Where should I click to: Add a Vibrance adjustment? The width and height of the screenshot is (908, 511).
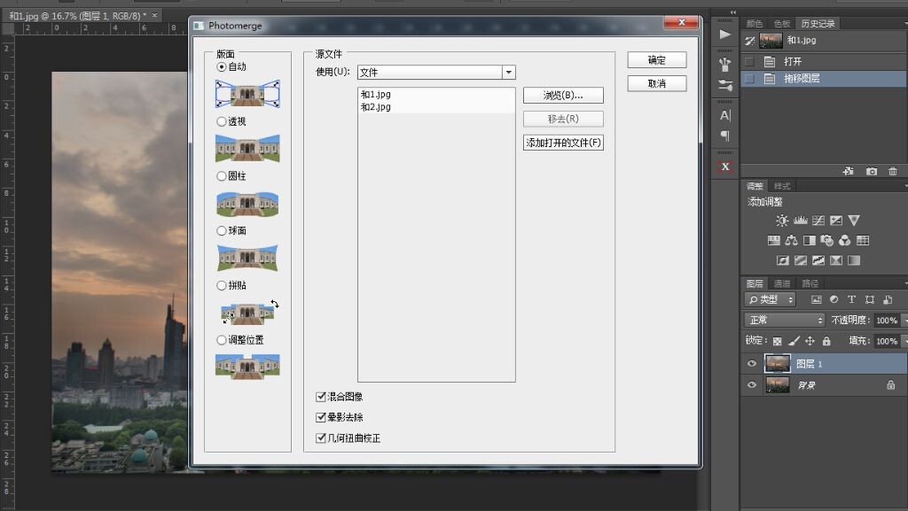(854, 221)
